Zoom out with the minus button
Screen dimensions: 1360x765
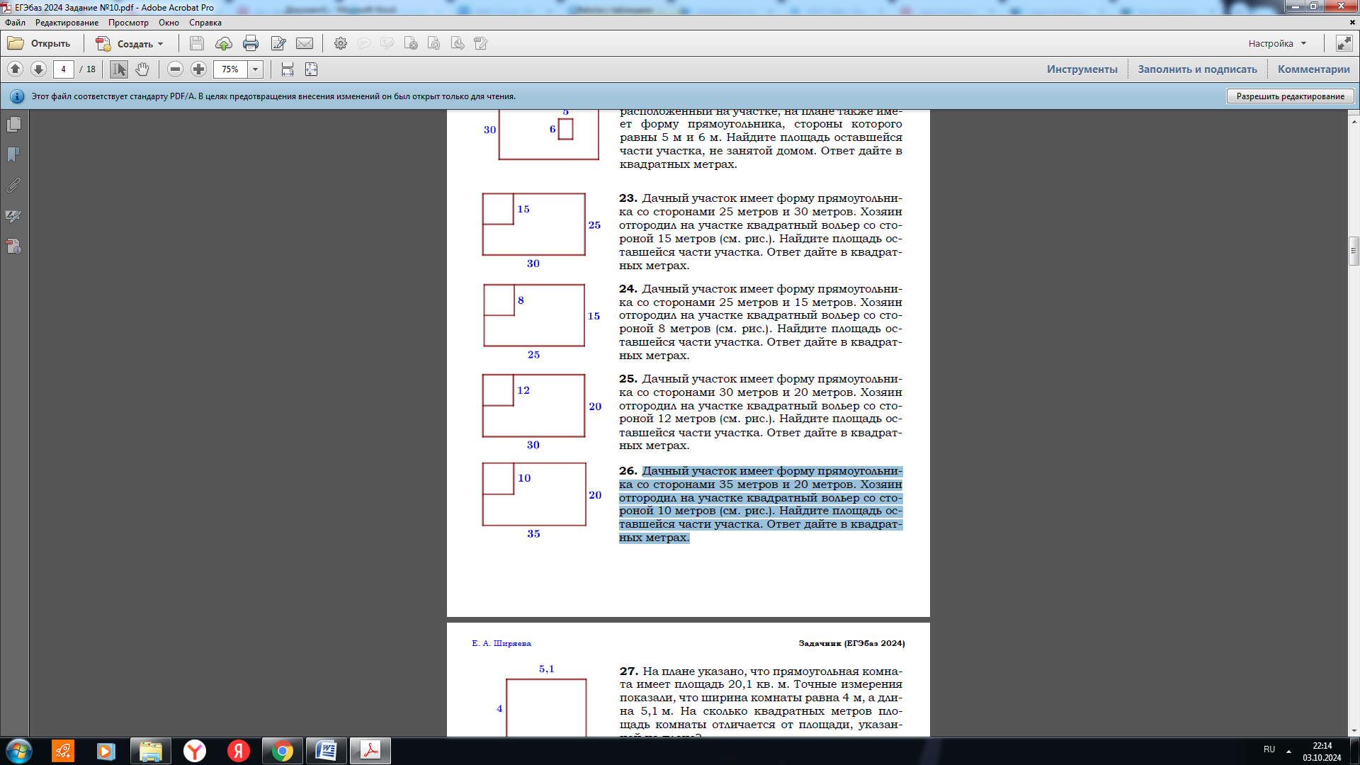176,69
